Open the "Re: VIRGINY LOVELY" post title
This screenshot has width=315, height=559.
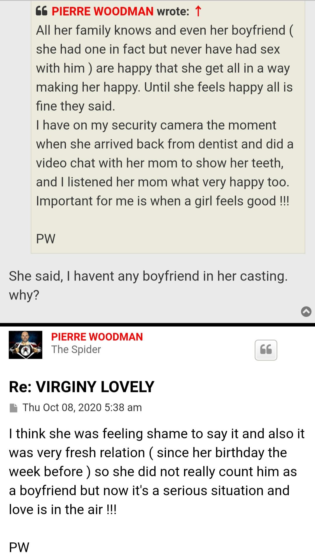click(81, 387)
